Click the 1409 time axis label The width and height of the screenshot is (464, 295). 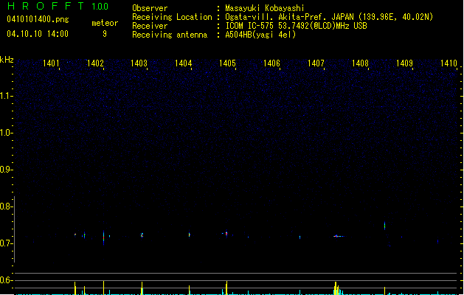pos(404,63)
